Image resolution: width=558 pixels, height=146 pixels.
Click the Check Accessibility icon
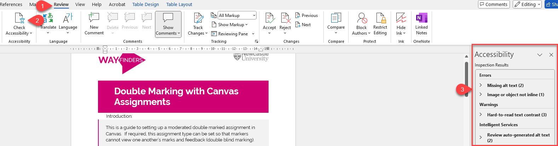pos(19,18)
